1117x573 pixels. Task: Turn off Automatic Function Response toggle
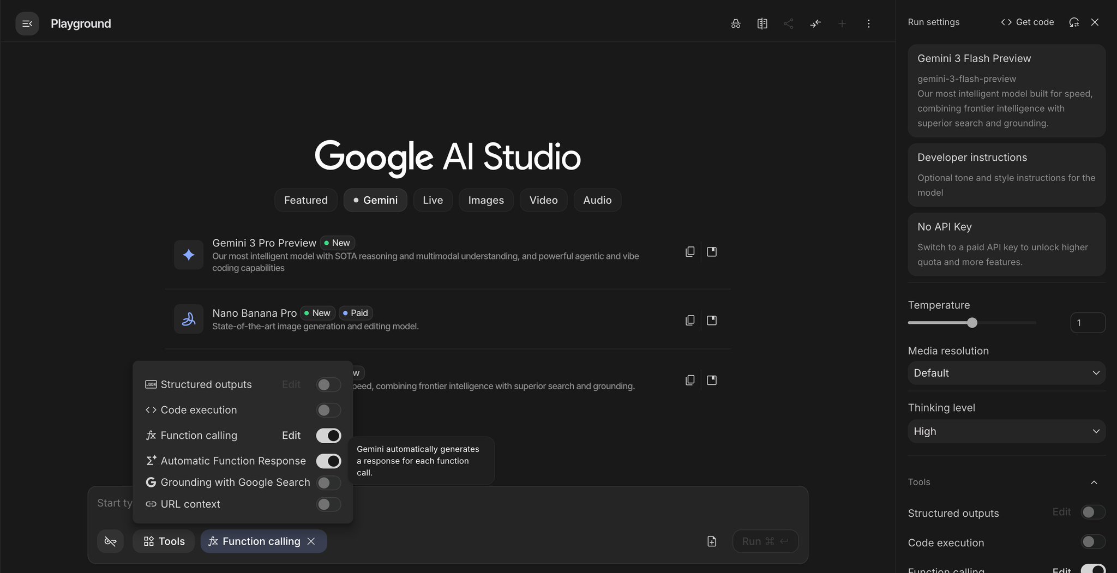point(328,461)
